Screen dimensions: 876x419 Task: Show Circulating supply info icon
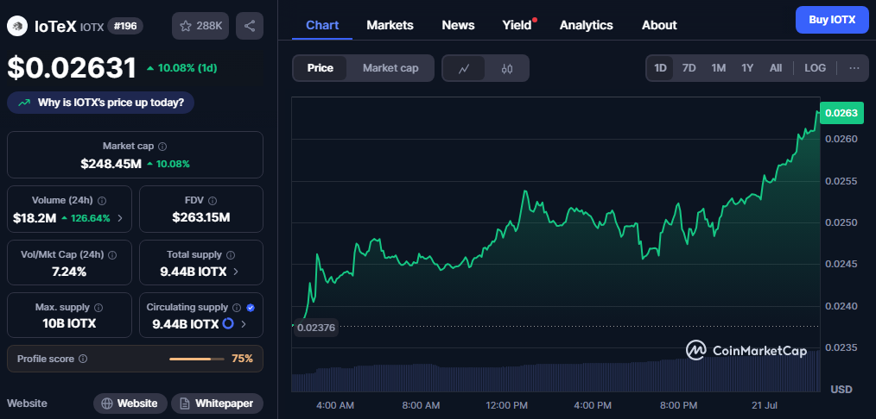[x=237, y=307]
